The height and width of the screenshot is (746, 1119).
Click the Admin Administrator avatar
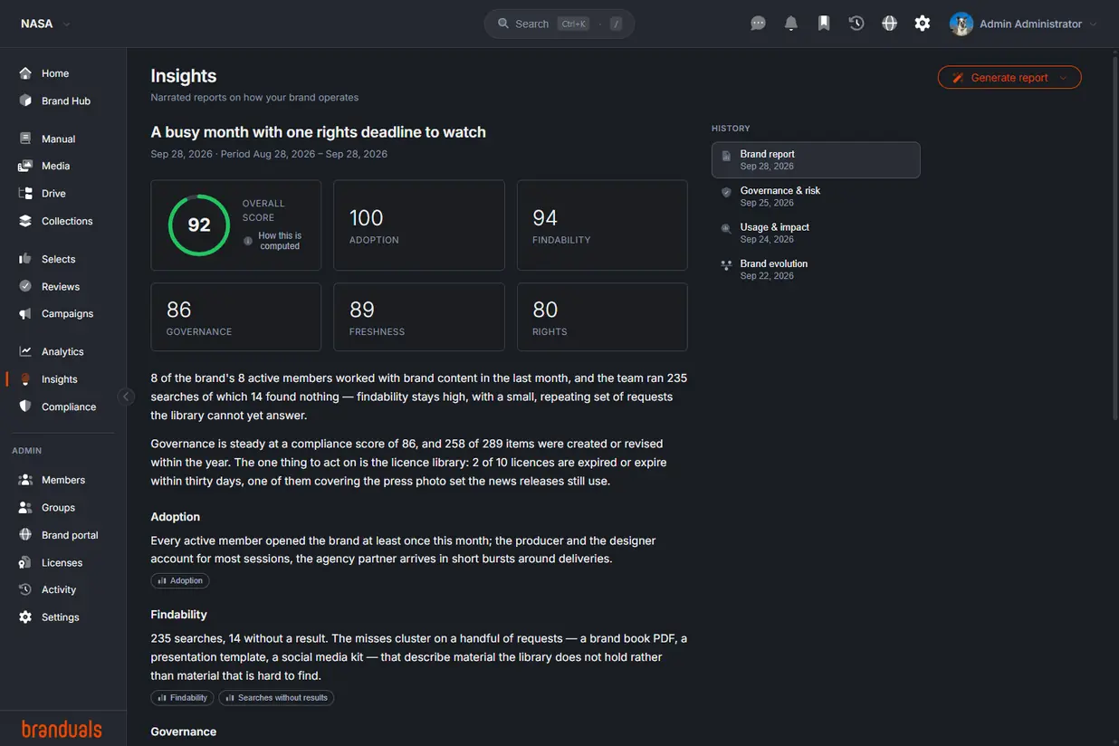(961, 24)
